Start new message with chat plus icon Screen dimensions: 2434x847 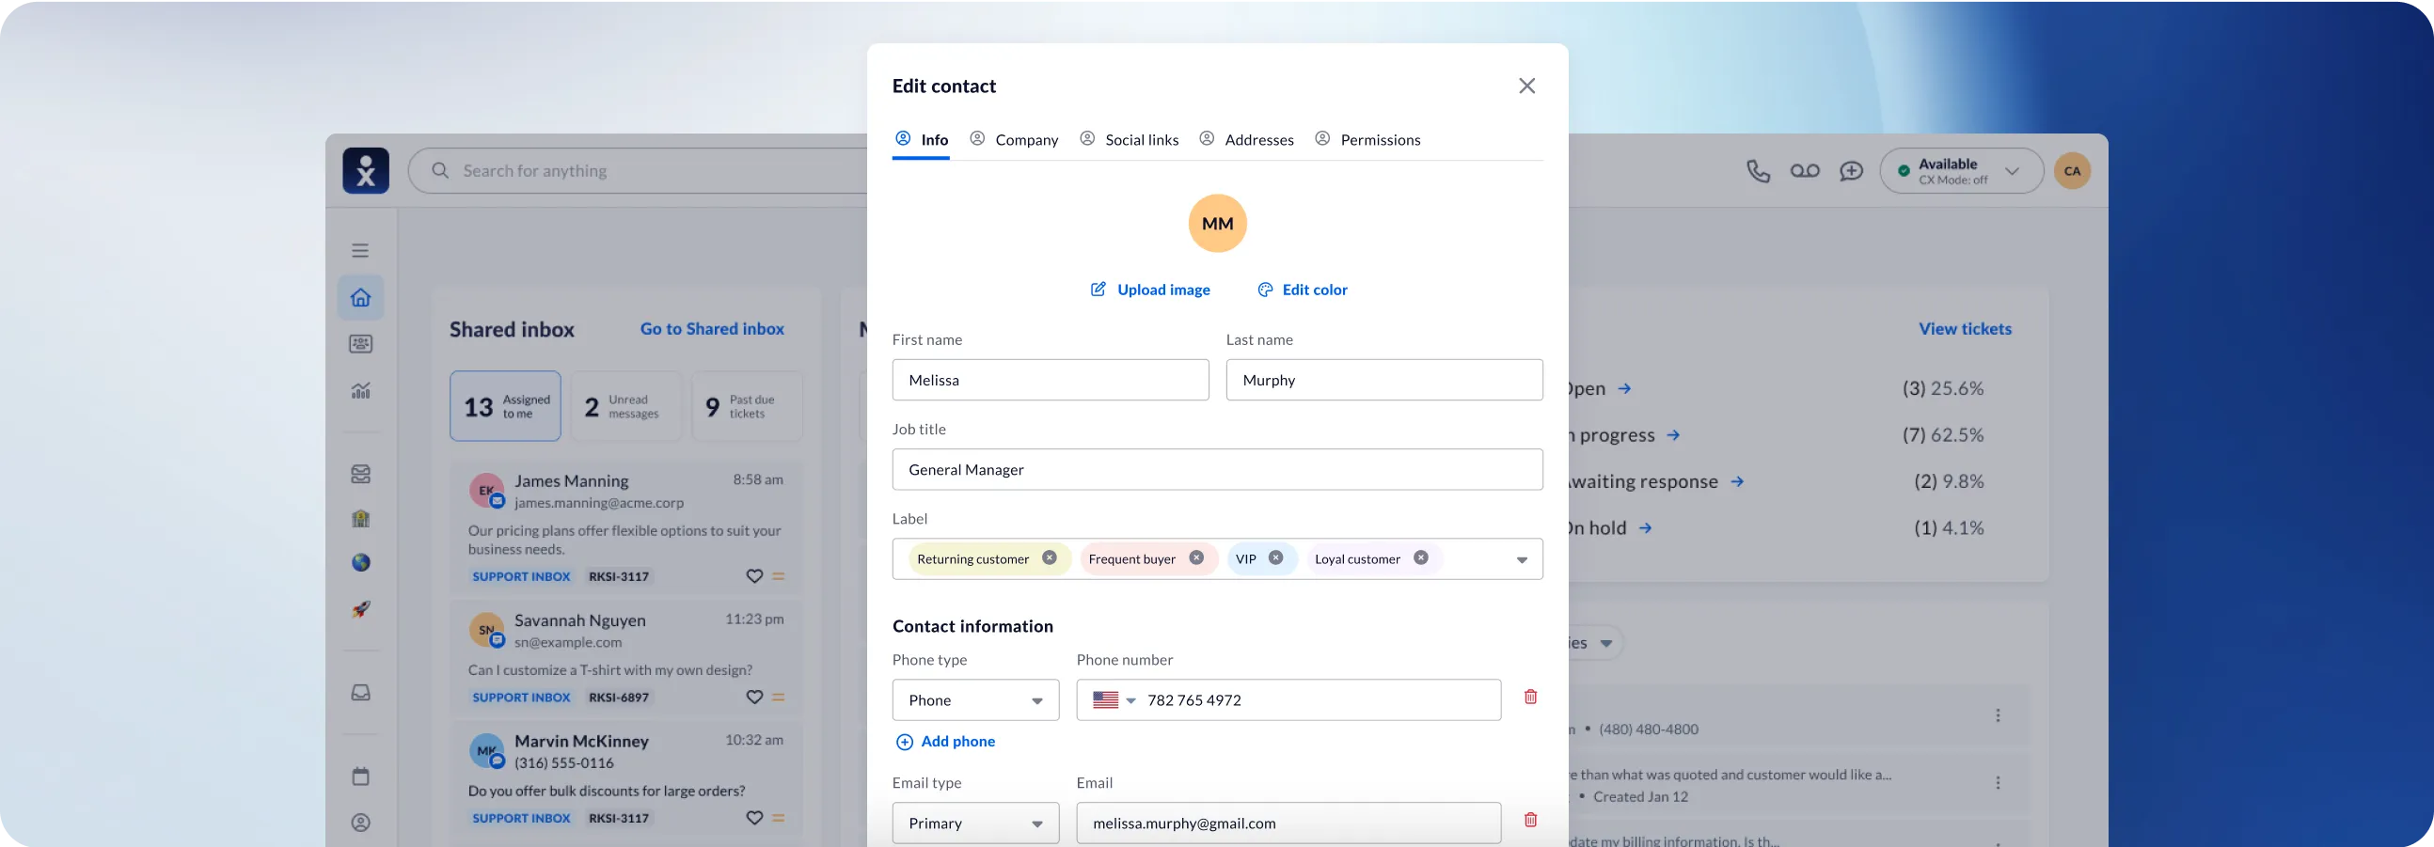point(1851,171)
